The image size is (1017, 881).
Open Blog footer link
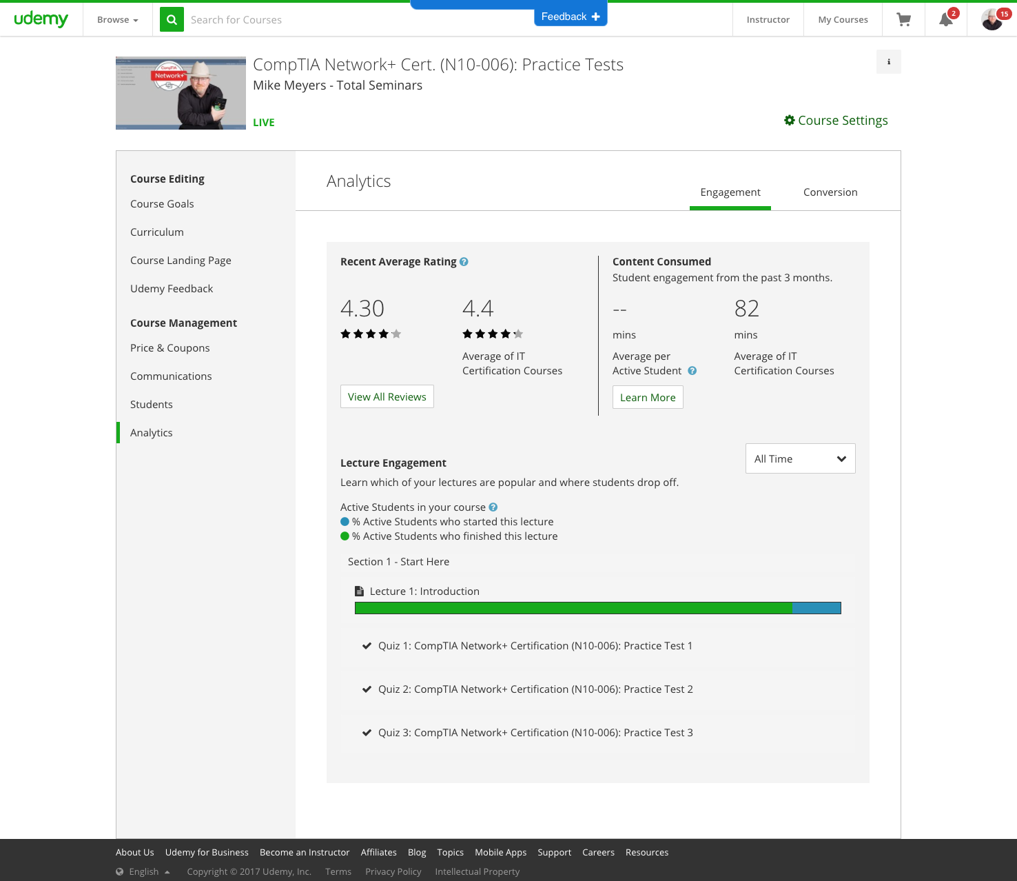pos(417,853)
